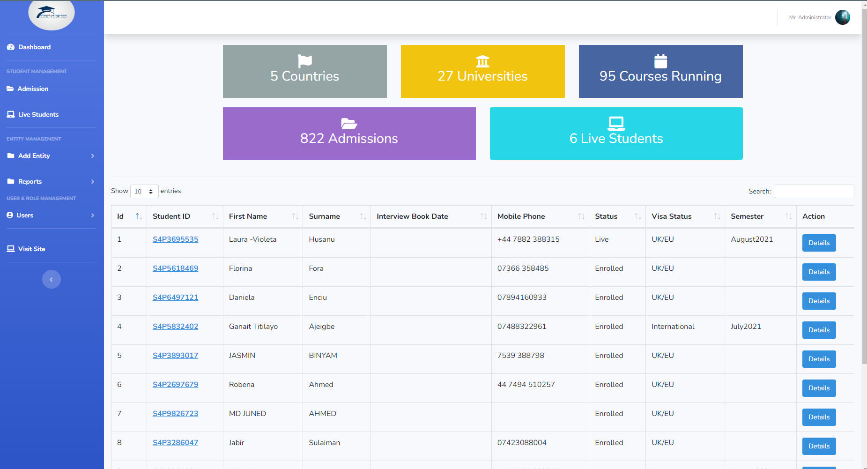The width and height of the screenshot is (867, 469).
Task: Click the Visit Site laptop icon
Action: point(11,249)
